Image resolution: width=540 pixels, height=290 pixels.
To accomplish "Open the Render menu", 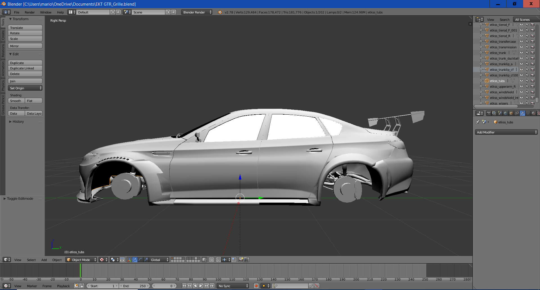I will tap(30, 12).
